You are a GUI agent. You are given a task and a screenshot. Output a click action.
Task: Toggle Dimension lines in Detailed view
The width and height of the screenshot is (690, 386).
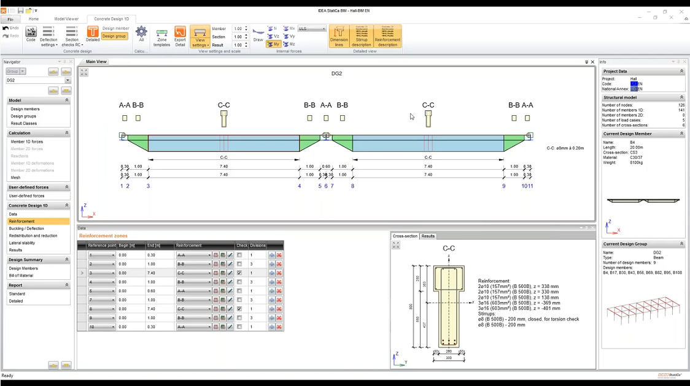pyautogui.click(x=339, y=36)
